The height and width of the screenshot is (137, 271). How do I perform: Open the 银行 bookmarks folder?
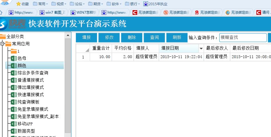(132, 4)
